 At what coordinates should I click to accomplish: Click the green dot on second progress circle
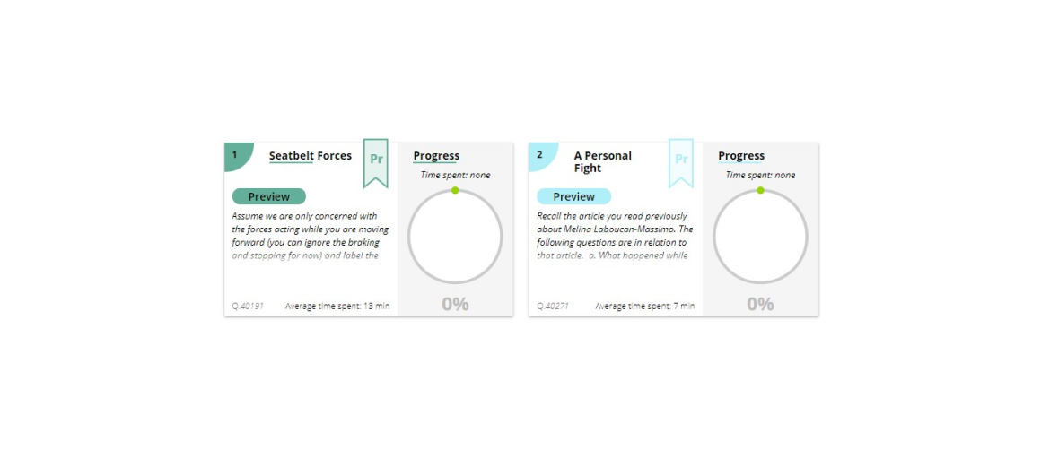[760, 190]
